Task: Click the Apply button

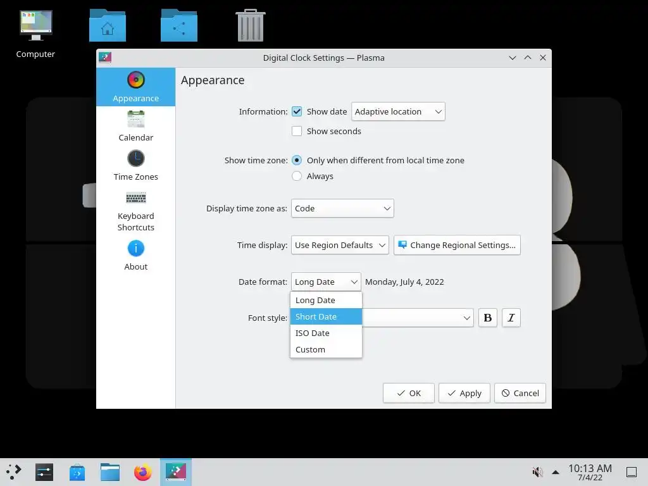Action: pos(464,393)
